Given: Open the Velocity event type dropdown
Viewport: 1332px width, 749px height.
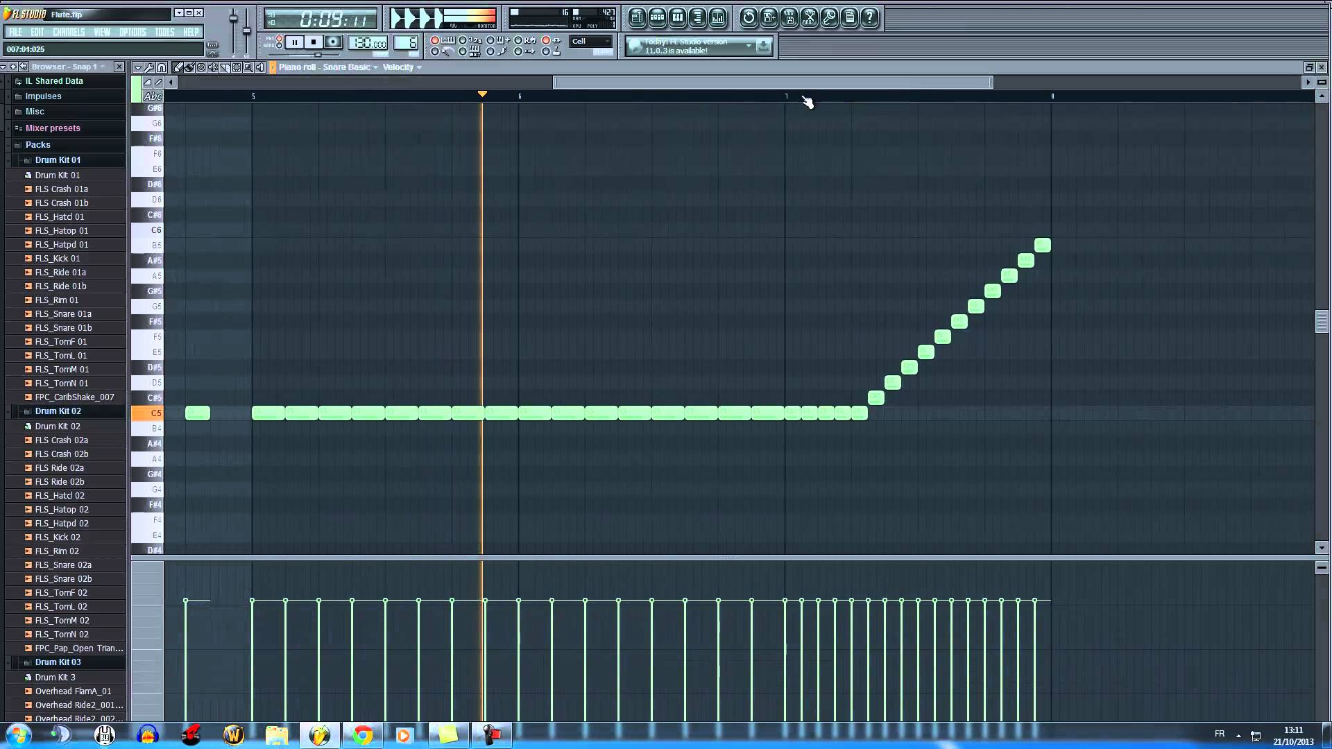Looking at the screenshot, I should click(x=402, y=67).
